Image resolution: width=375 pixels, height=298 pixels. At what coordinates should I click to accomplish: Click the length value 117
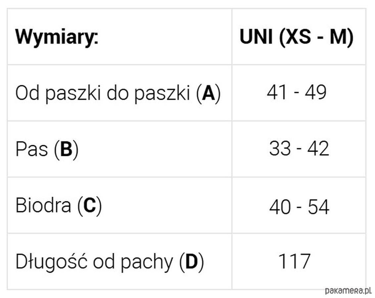(294, 261)
